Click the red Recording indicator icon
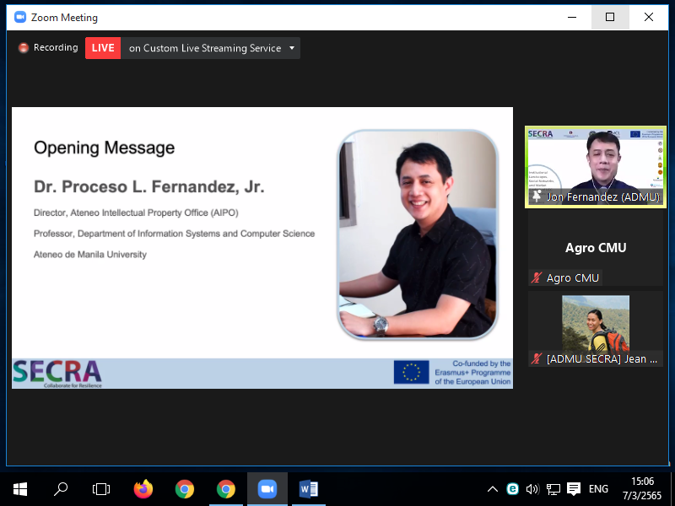 [24, 48]
